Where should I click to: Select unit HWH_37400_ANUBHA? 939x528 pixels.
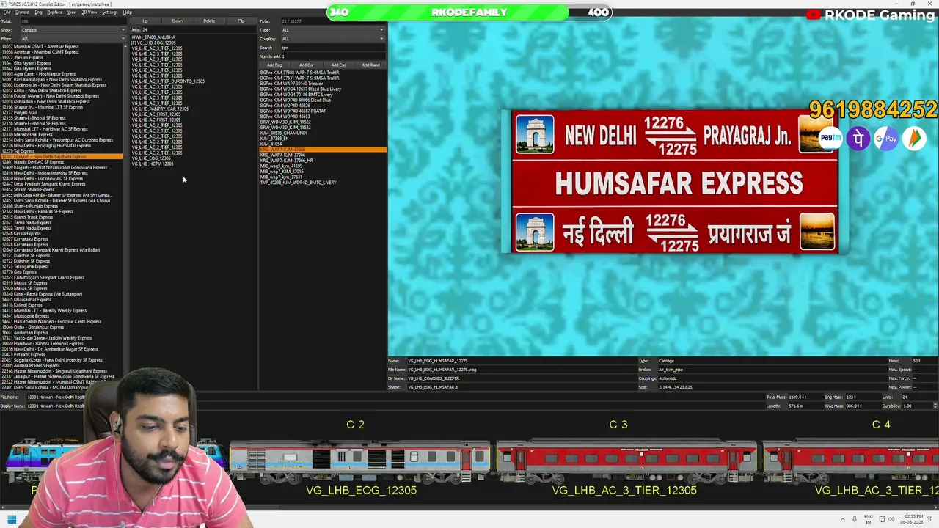[153, 37]
